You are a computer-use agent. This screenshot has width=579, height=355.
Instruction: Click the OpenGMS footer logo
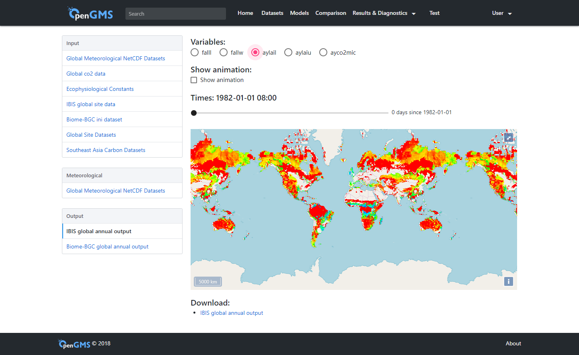tap(74, 344)
